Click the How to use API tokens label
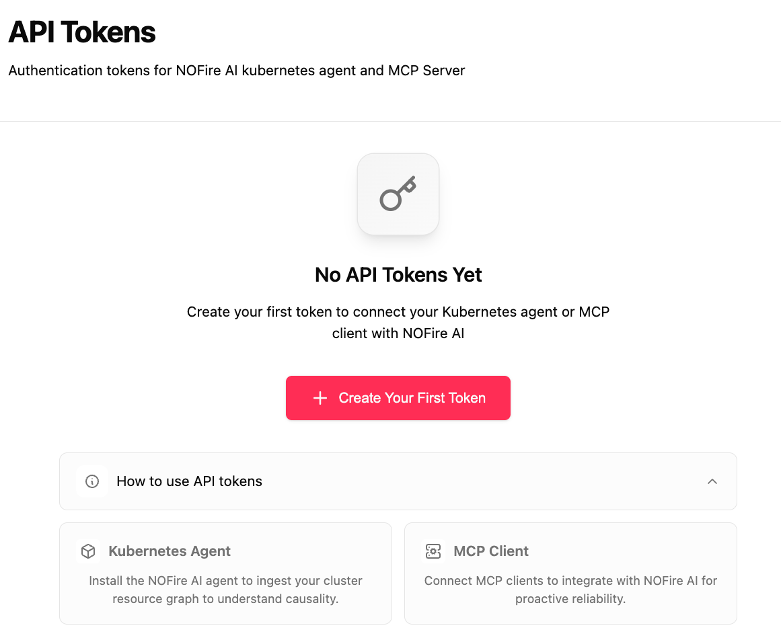 coord(190,481)
